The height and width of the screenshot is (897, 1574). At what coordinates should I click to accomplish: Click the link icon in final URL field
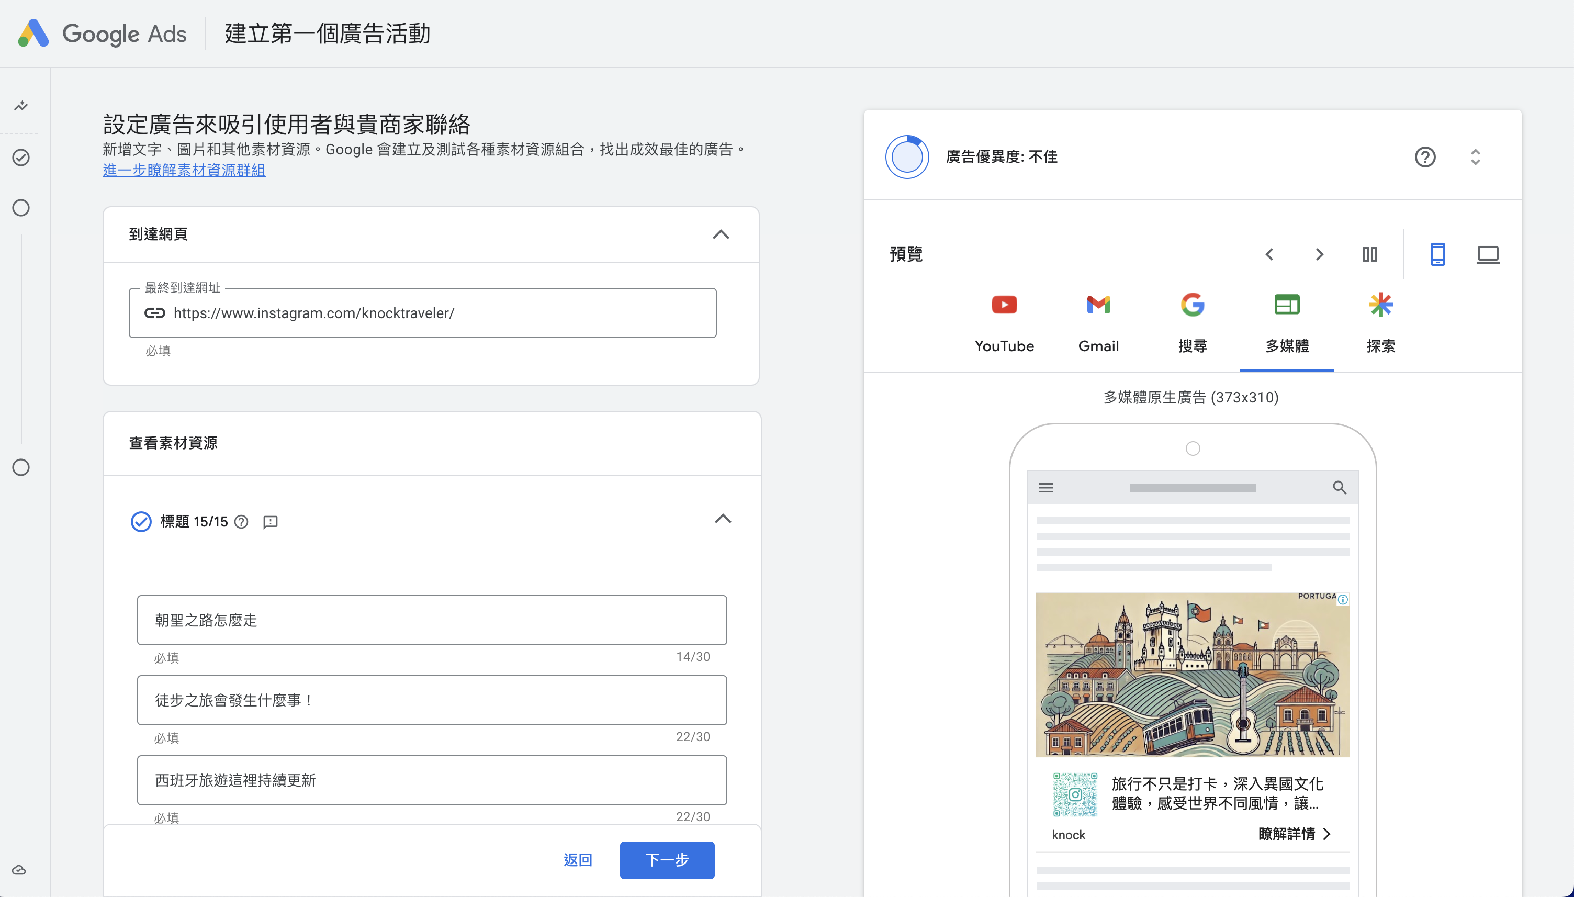click(154, 313)
